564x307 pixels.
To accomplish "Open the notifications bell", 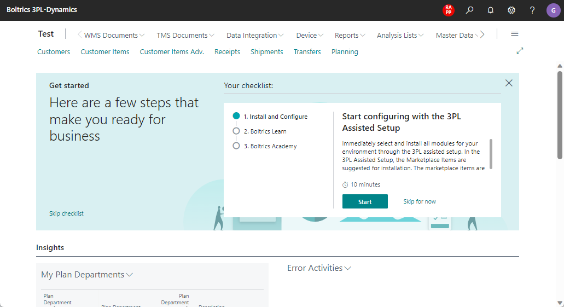I will coord(490,10).
